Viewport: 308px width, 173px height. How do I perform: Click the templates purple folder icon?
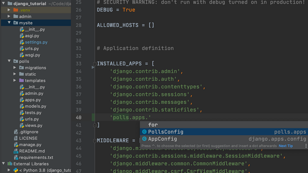[x=21, y=81]
